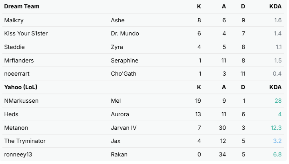Click Dr. Mundo champion cell
This screenshot has height=164, width=289.
(125, 33)
